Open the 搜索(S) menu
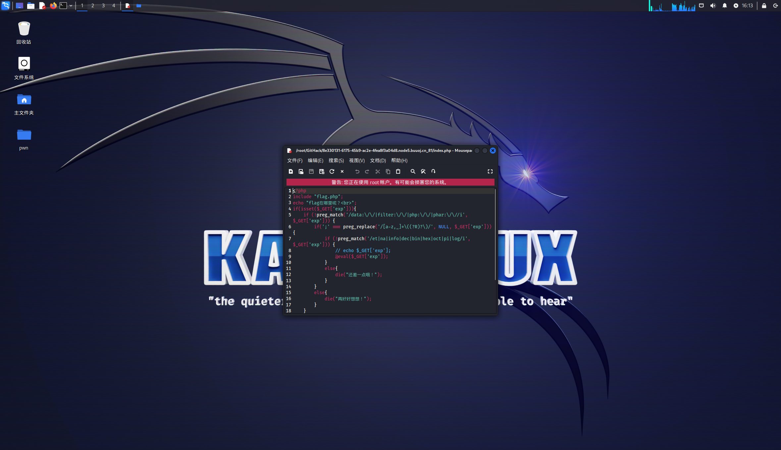This screenshot has width=781, height=450. click(336, 160)
